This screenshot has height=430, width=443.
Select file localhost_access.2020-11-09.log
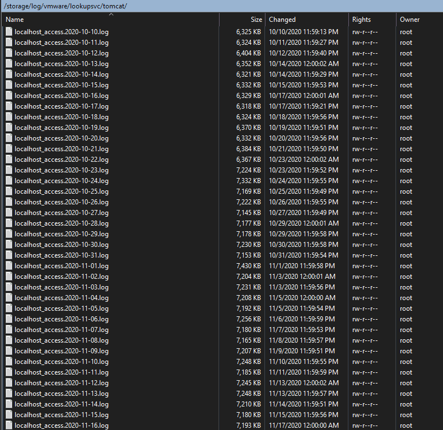62,351
